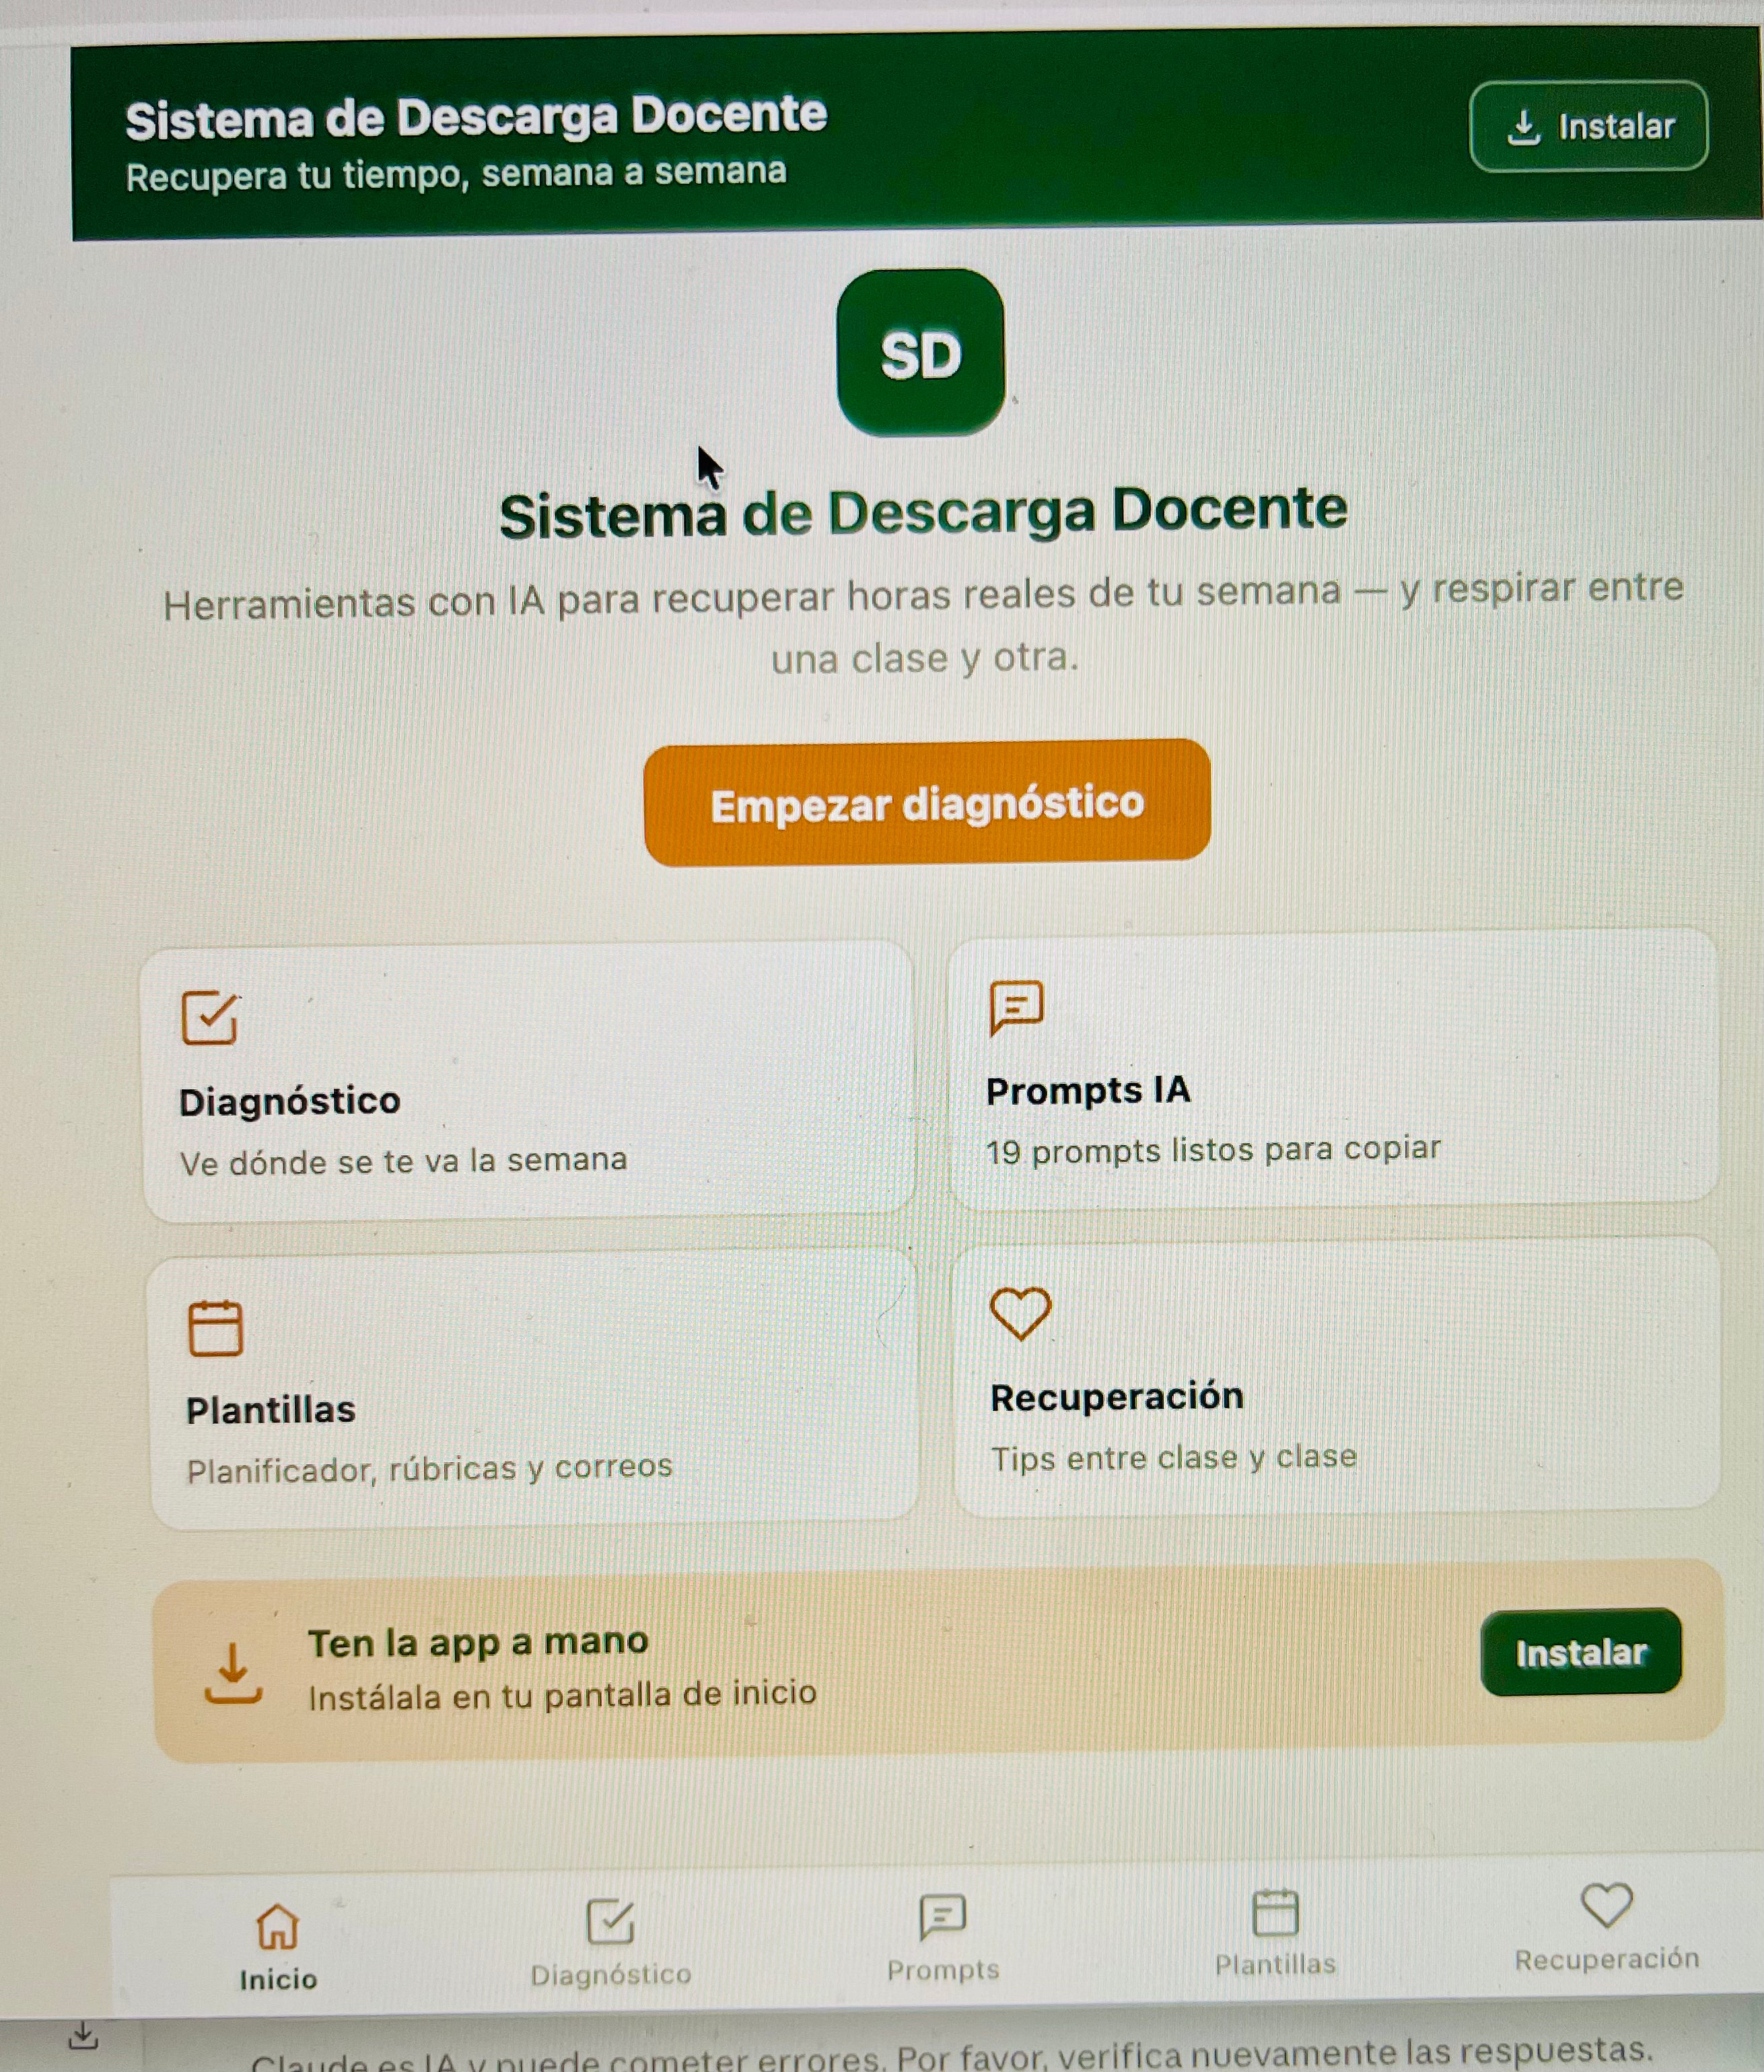This screenshot has height=2072, width=1764.
Task: Click the subtitle Recupera tu tiempo, semana a semana
Action: click(x=456, y=174)
